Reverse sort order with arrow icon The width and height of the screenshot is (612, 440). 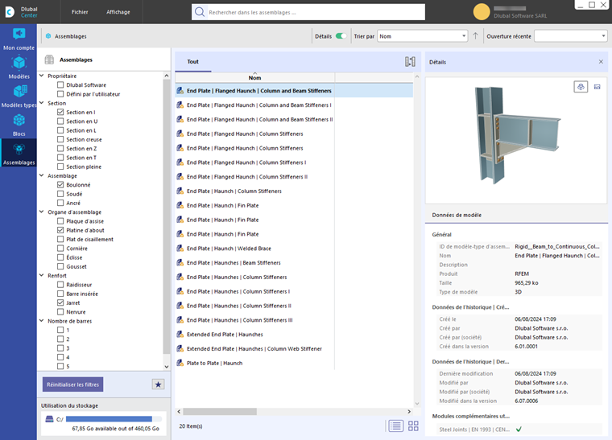tap(475, 36)
